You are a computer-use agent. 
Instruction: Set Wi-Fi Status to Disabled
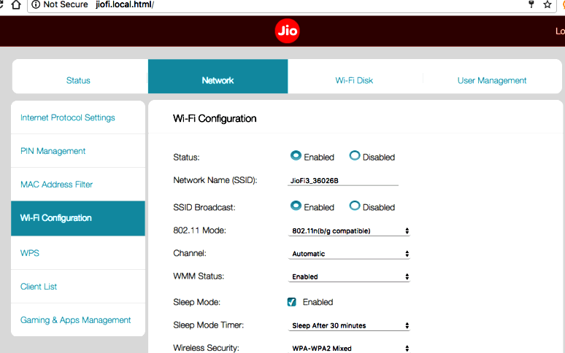(x=355, y=155)
